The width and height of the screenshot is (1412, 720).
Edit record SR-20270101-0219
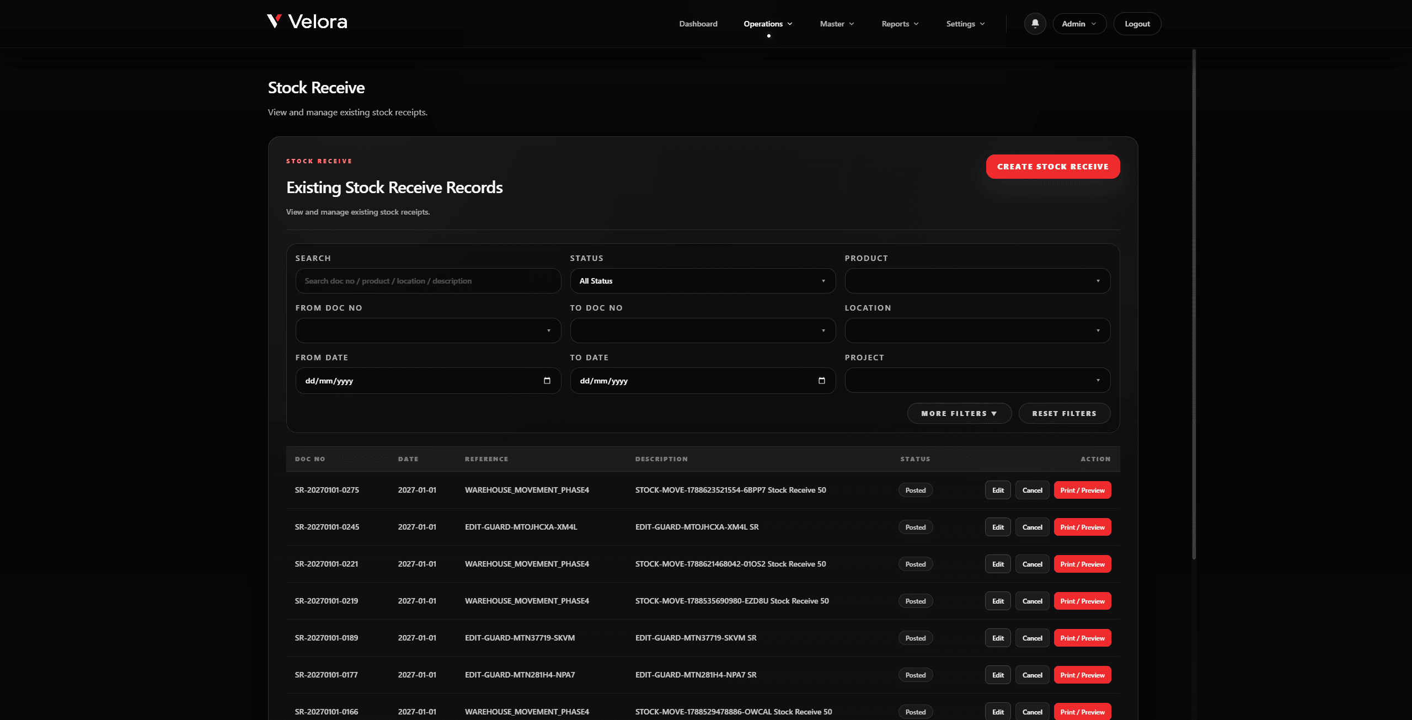(998, 601)
